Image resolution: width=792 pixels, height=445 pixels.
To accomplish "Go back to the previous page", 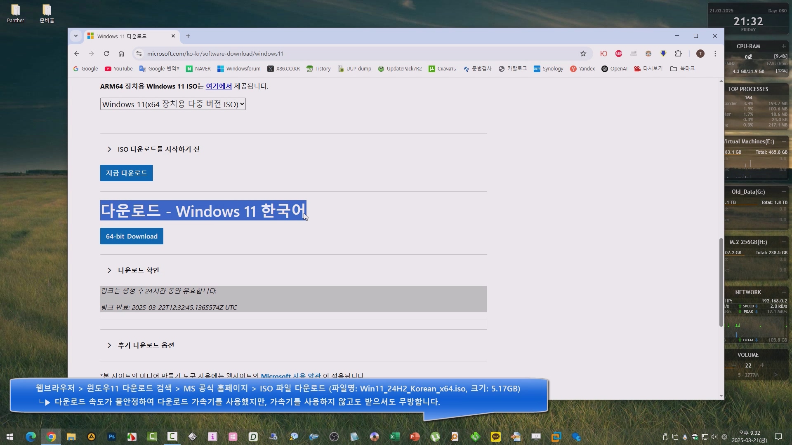I will click(77, 54).
